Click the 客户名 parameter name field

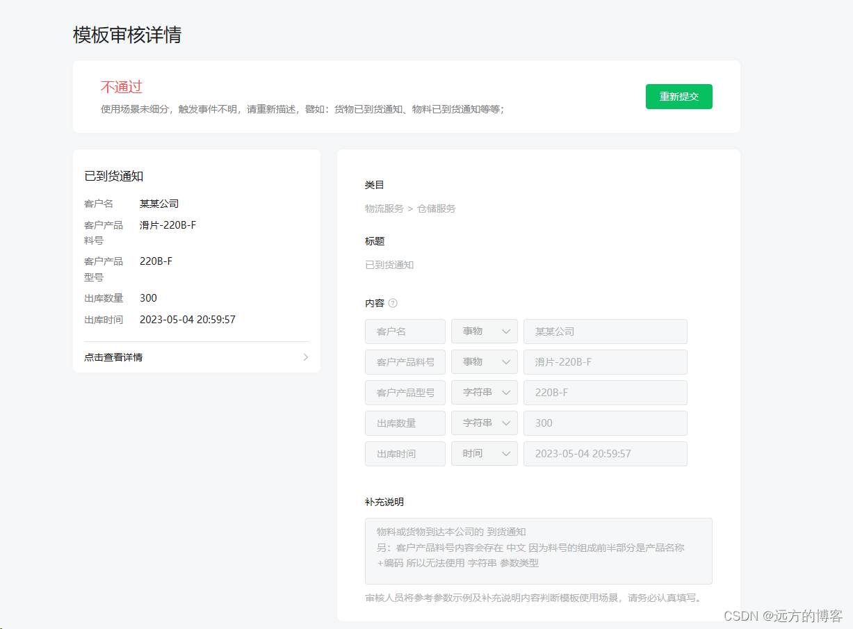click(405, 332)
